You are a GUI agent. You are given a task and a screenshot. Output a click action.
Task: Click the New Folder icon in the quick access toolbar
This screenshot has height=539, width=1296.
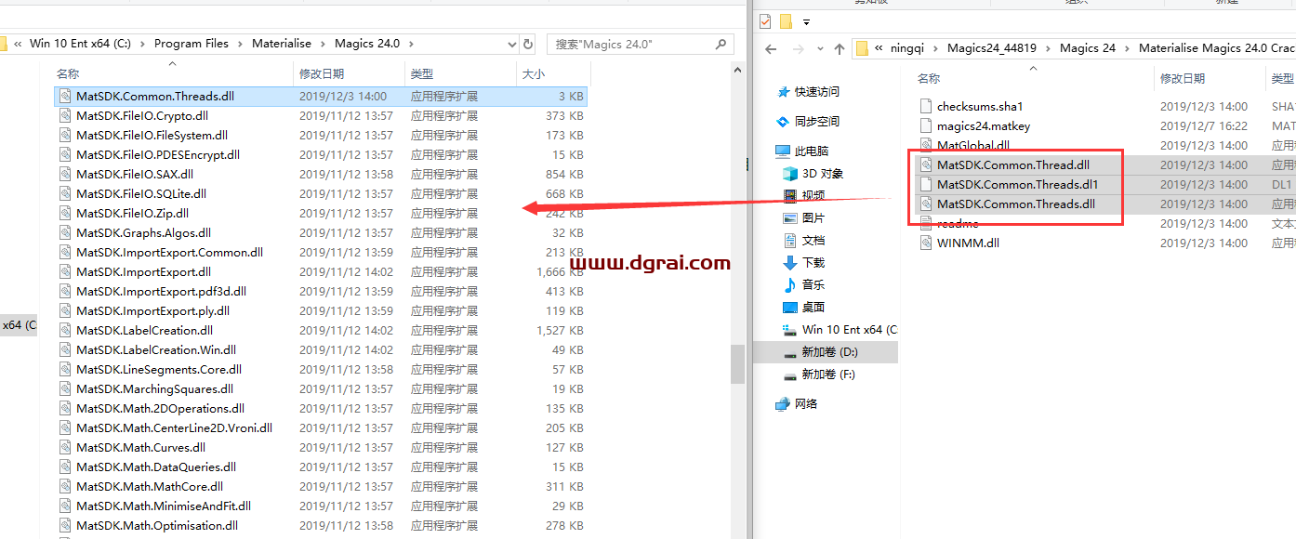pyautogui.click(x=787, y=20)
